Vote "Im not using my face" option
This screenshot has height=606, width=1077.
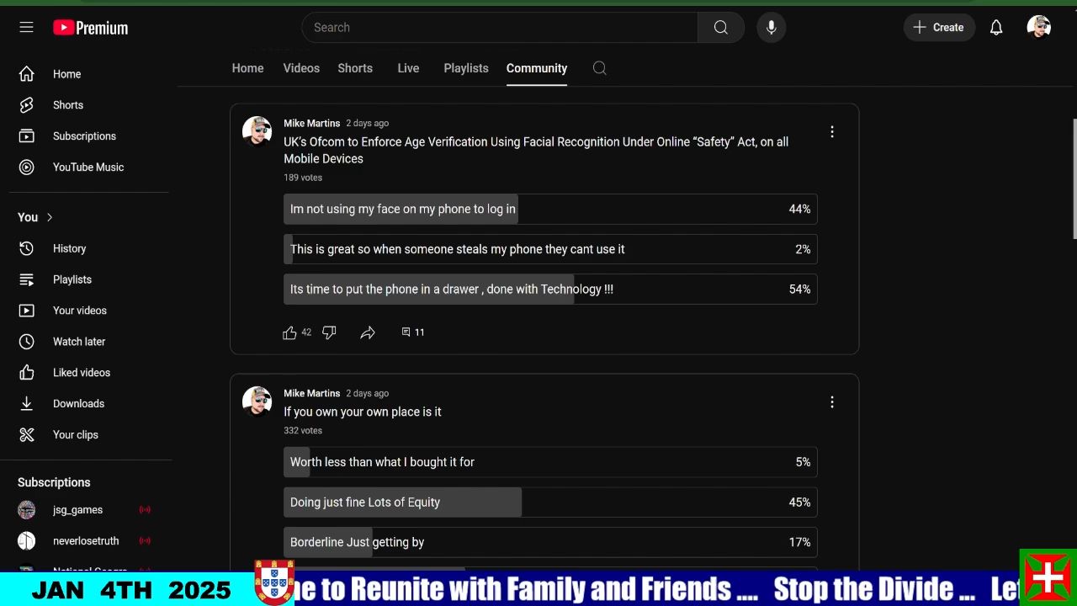(x=550, y=209)
